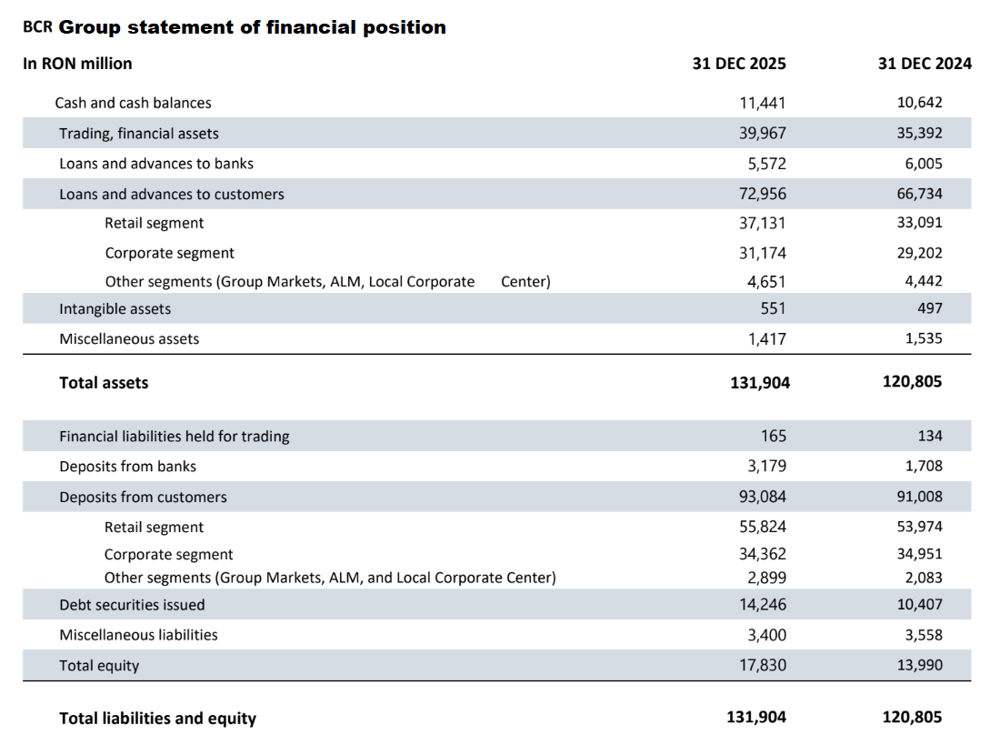Click the 'Total assets' row label
The height and width of the screenshot is (755, 1000).
pos(104,383)
